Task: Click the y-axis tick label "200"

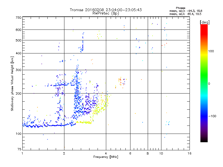Action: (x=18, y=94)
